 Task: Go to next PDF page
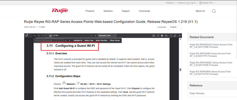pyautogui.click(x=43, y=36)
